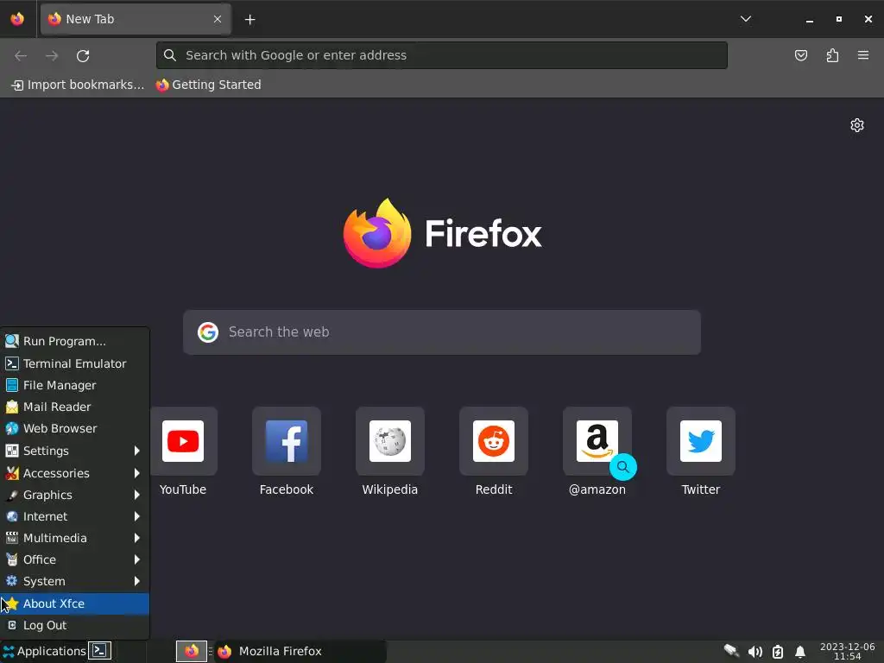Open the Getting Started bookmark
The width and height of the screenshot is (884, 663).
pyautogui.click(x=209, y=85)
